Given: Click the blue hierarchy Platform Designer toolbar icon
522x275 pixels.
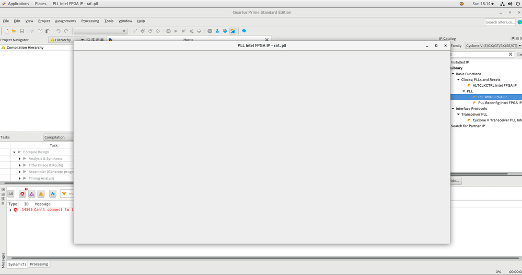Looking at the screenshot, I should point(217,31).
